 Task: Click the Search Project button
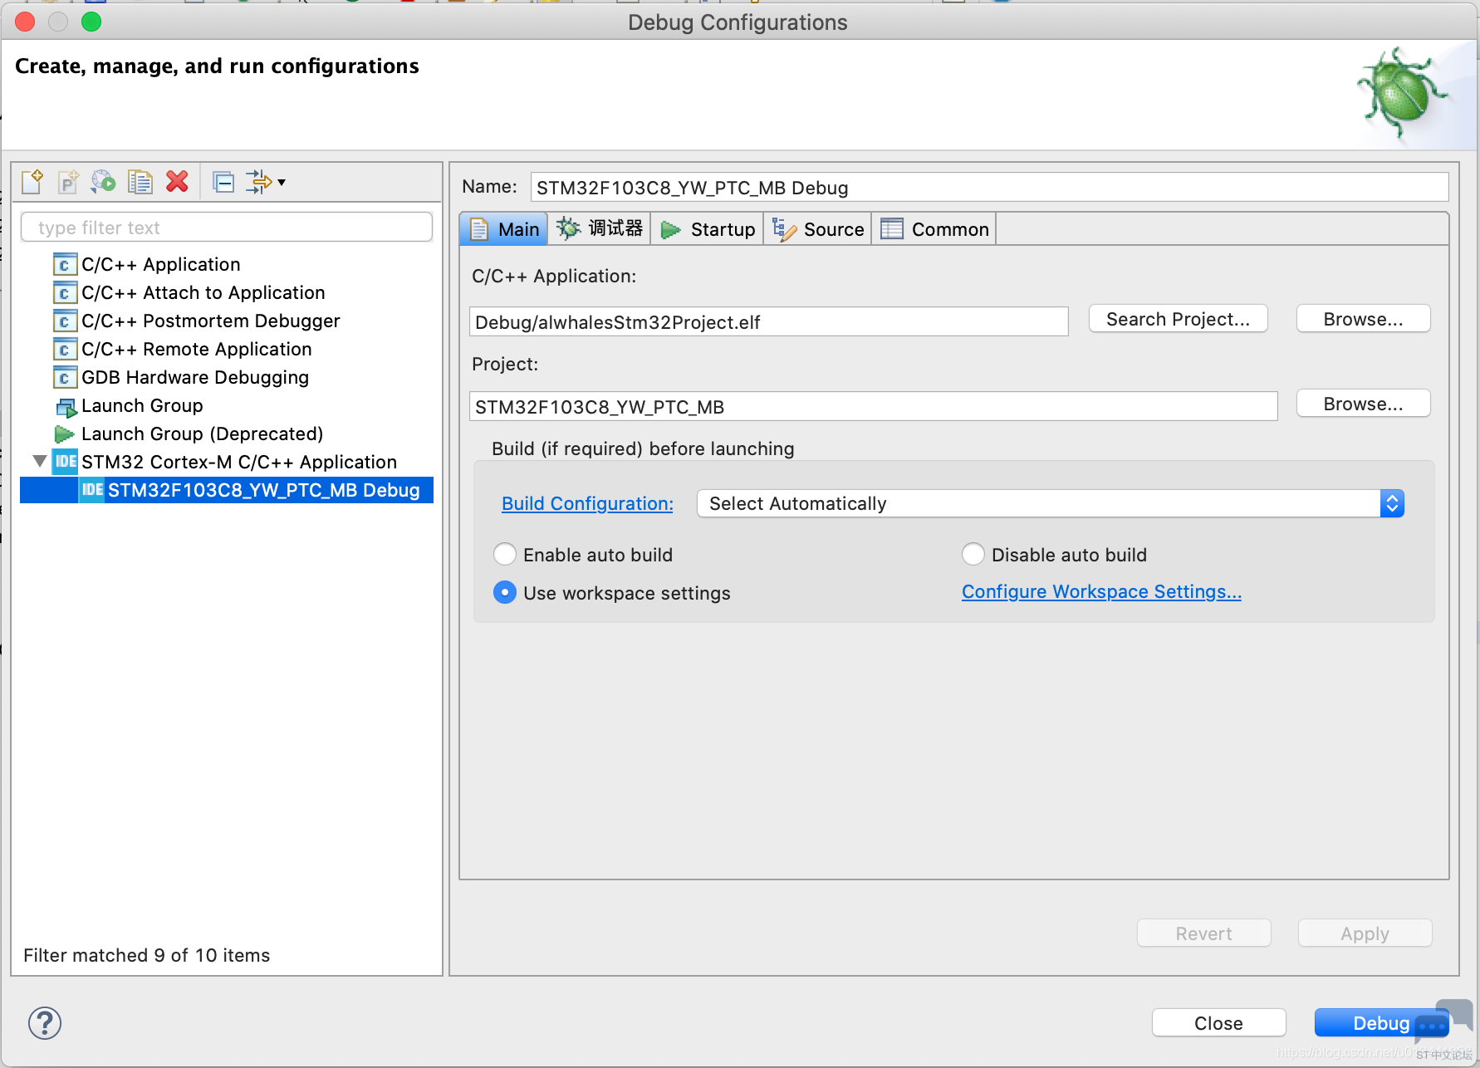coord(1178,320)
